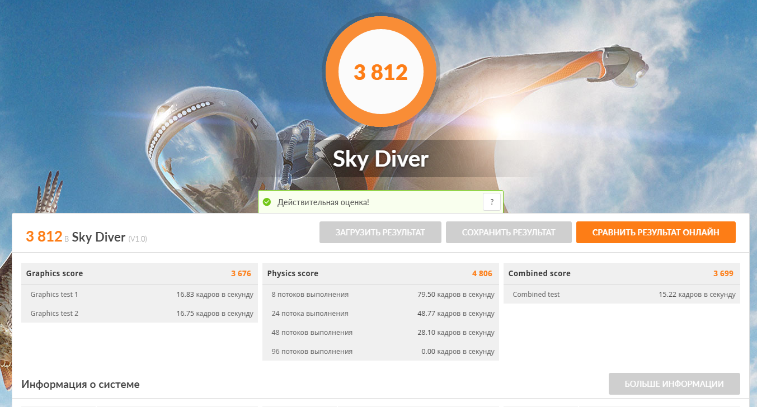
Task: Click the 3 812 score in the orange circle
Action: 380,72
